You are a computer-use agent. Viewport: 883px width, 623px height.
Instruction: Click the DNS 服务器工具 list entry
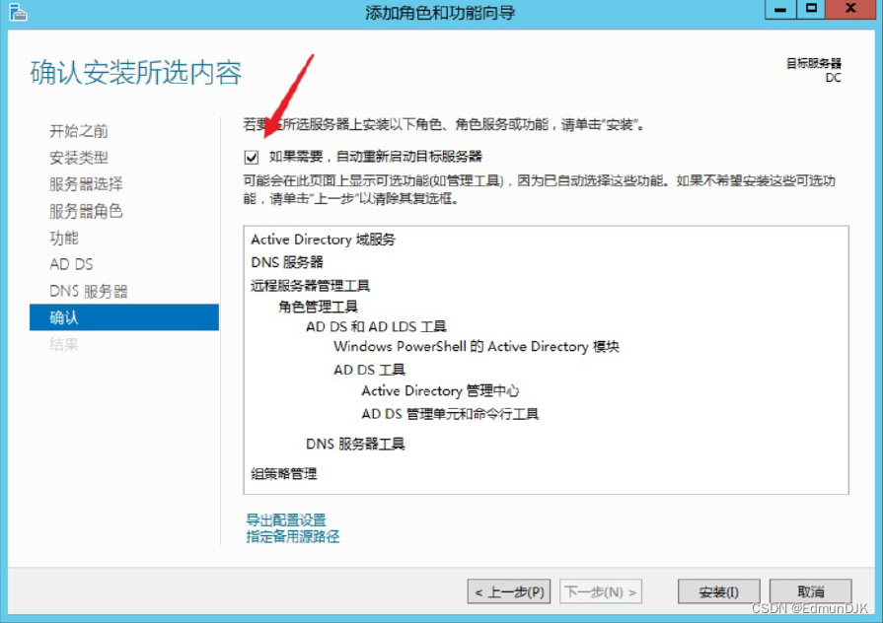pyautogui.click(x=355, y=444)
